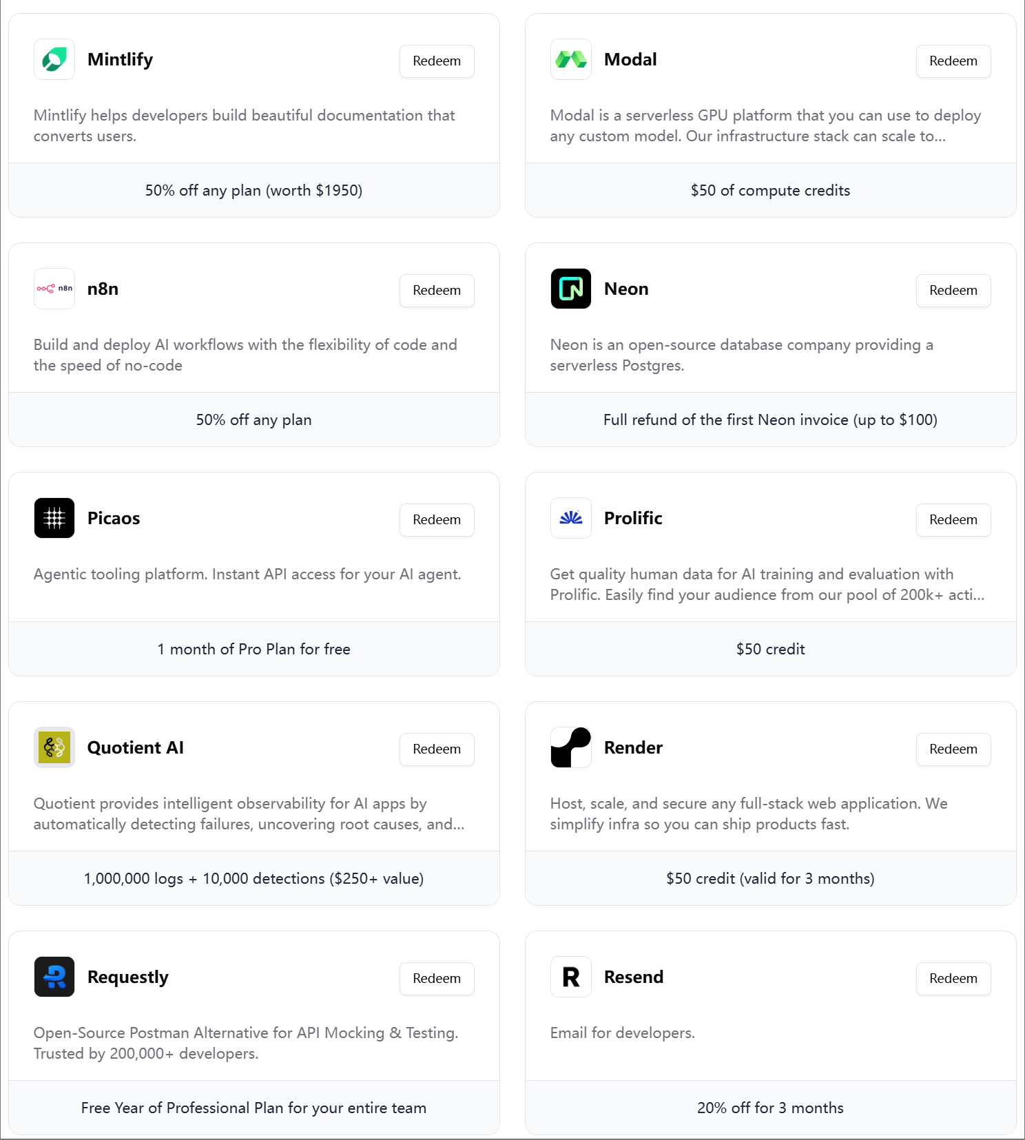Image resolution: width=1025 pixels, height=1140 pixels.
Task: Click the Requestly logo icon
Action: 54,977
